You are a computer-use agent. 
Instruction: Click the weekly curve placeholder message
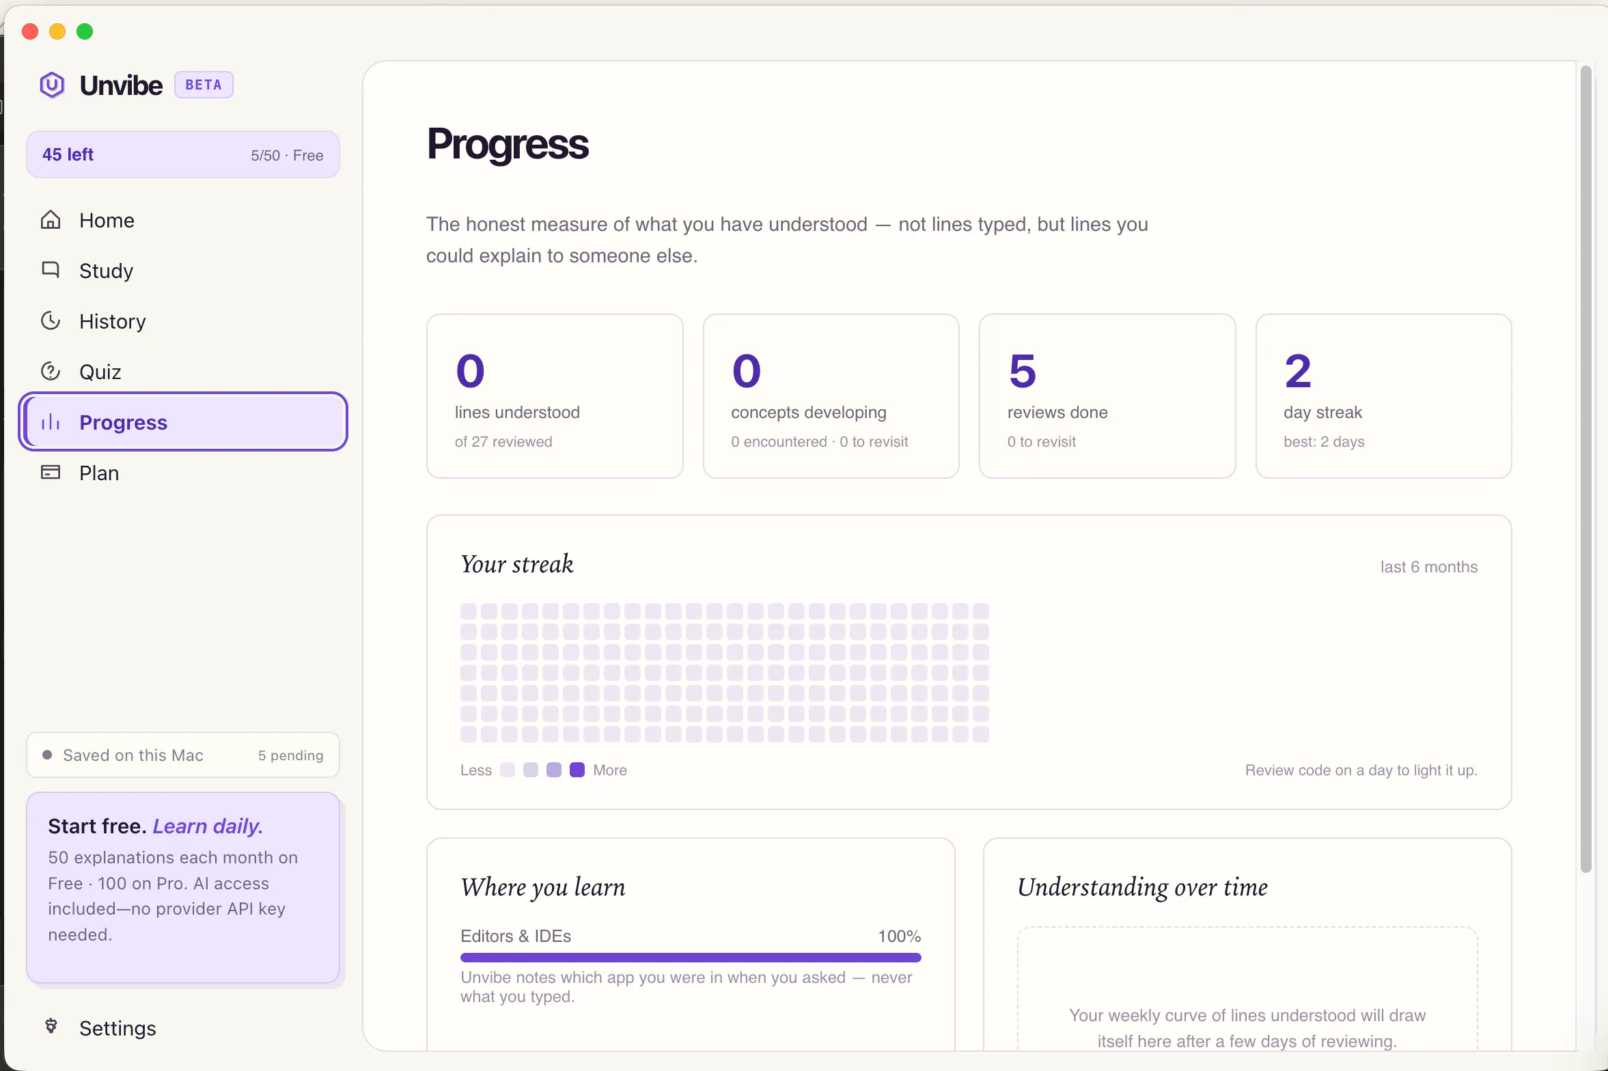[x=1247, y=1028]
